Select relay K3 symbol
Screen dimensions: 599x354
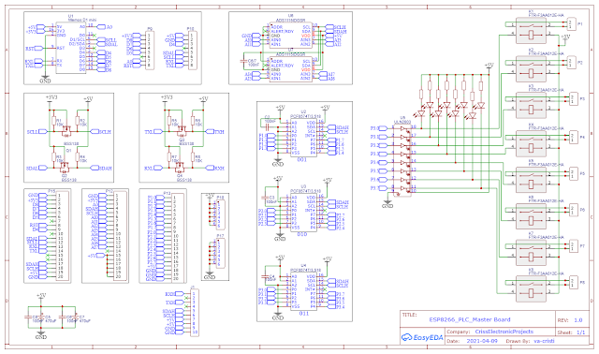click(531, 105)
